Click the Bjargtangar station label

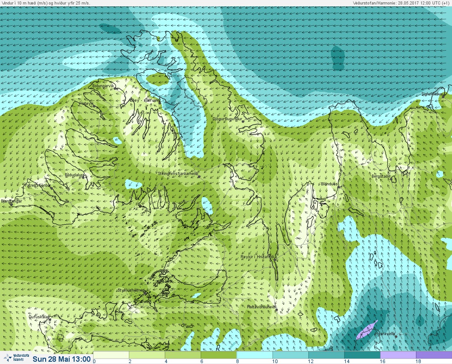[12, 201]
